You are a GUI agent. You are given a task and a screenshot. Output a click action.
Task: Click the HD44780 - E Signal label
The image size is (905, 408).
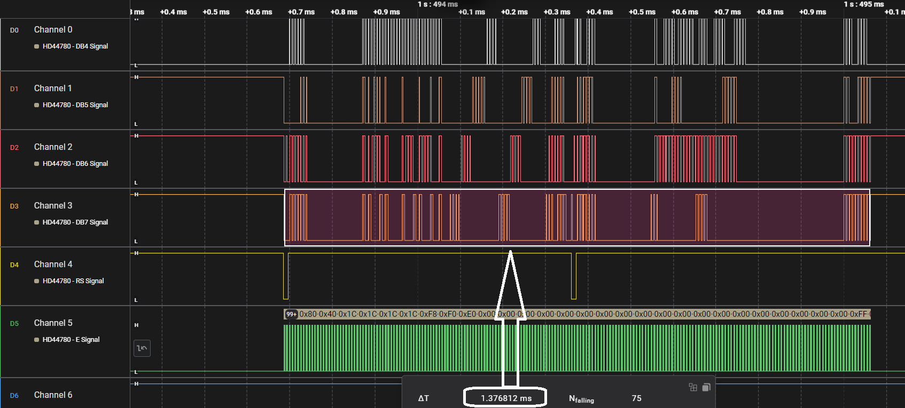coord(71,340)
